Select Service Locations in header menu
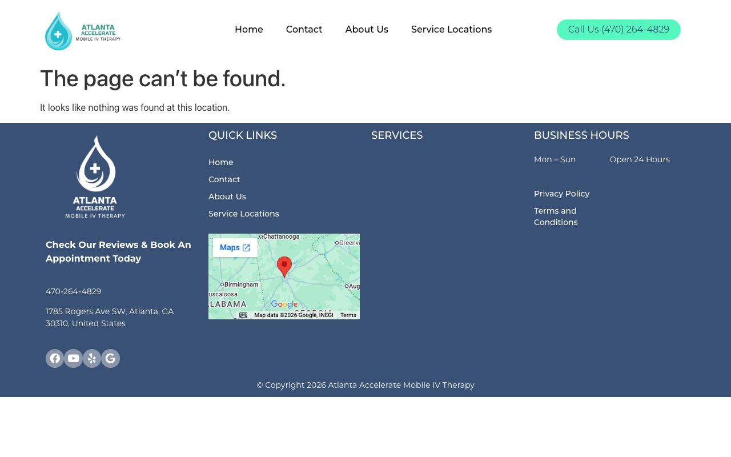Screen dimensions: 731x457 click(451, 30)
